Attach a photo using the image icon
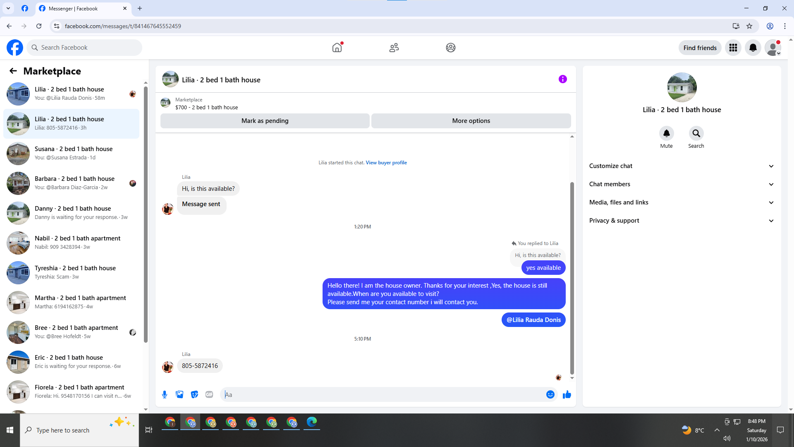Viewport: 794px width, 447px height. tap(179, 394)
